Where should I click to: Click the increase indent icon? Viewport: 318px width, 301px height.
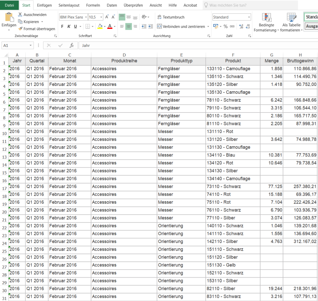pyautogui.click(x=150, y=27)
